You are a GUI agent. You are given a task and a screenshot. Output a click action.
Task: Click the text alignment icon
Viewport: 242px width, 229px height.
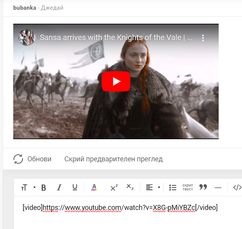[149, 187]
